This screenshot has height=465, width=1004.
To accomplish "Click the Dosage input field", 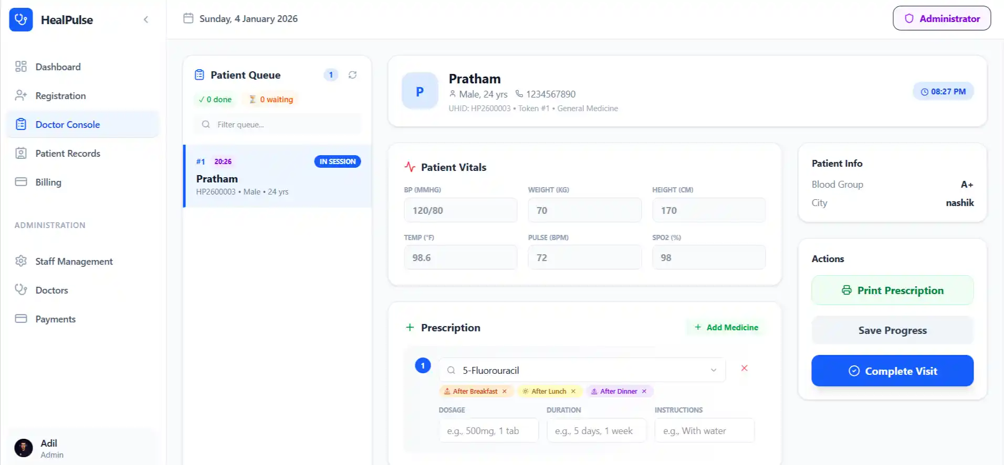I will coord(488,430).
